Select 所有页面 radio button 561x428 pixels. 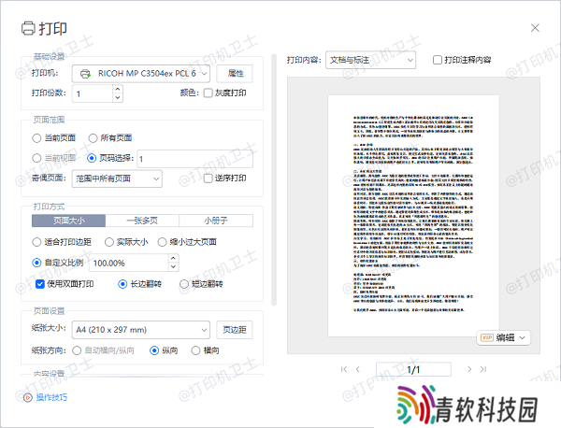pos(93,138)
